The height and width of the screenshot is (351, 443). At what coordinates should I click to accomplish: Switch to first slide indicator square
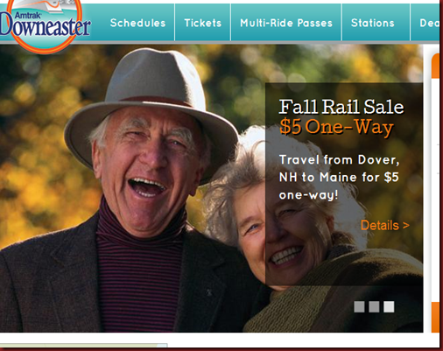click(359, 307)
